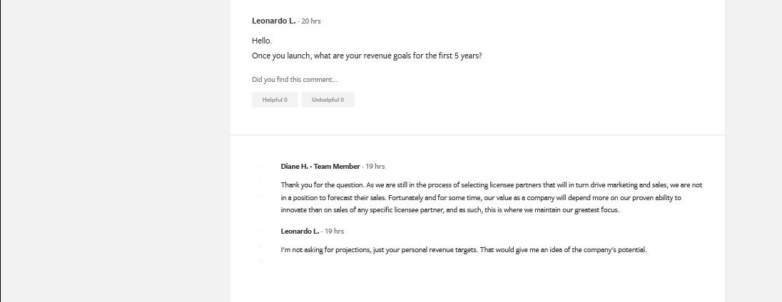Image resolution: width=782 pixels, height=302 pixels.
Task: Open Leonardo L. profile on top comment
Action: (273, 21)
